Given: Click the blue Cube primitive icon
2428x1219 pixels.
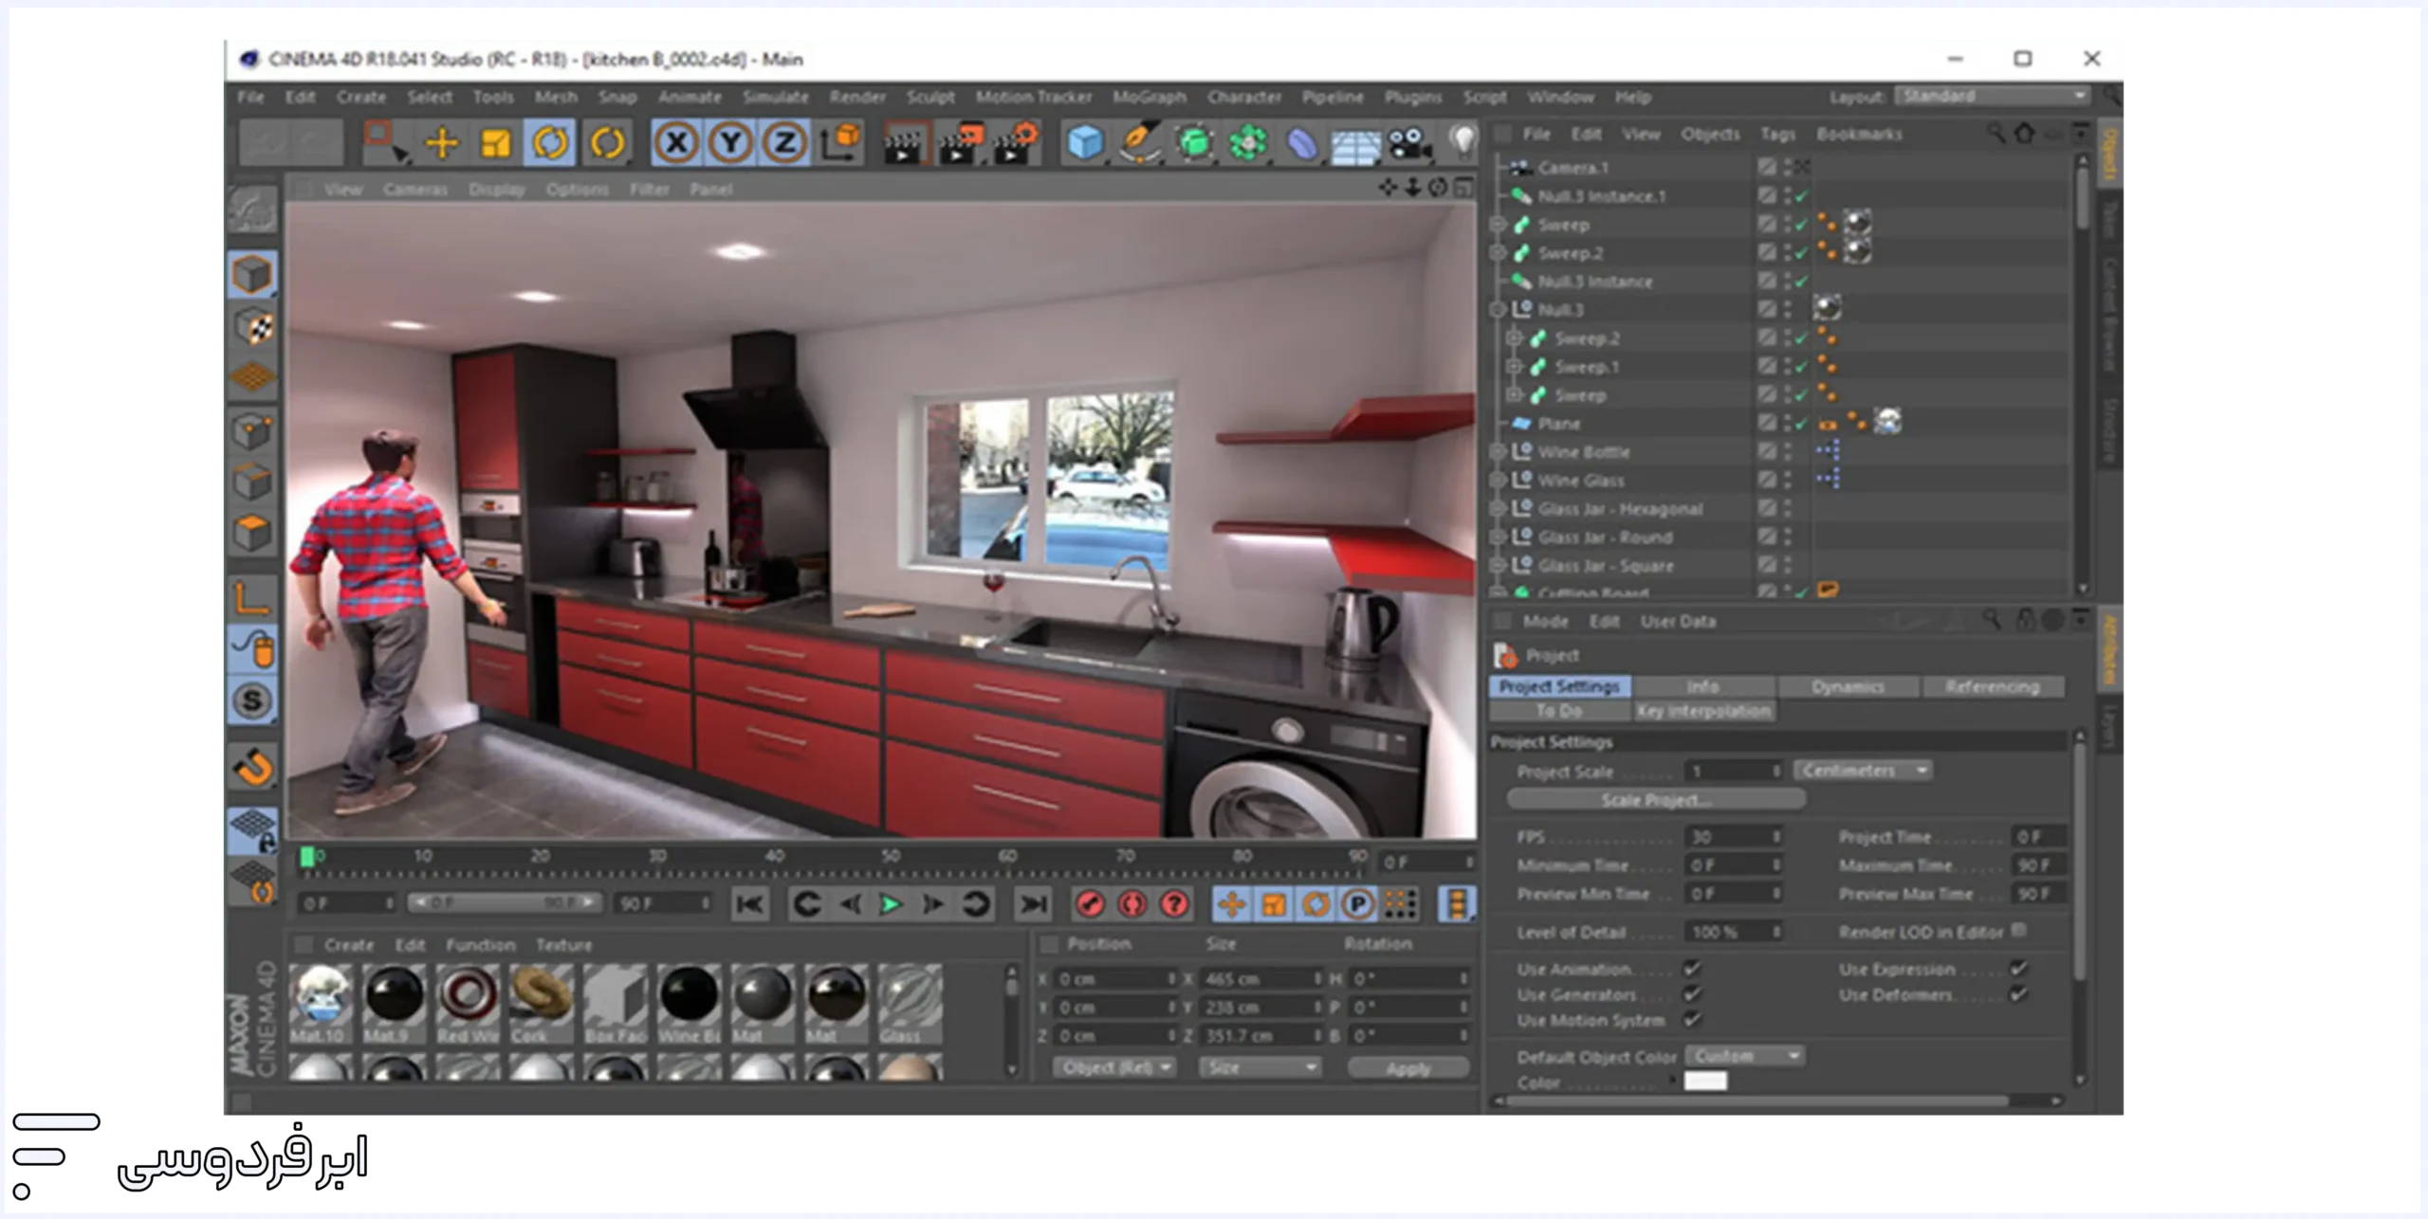Looking at the screenshot, I should (1084, 144).
